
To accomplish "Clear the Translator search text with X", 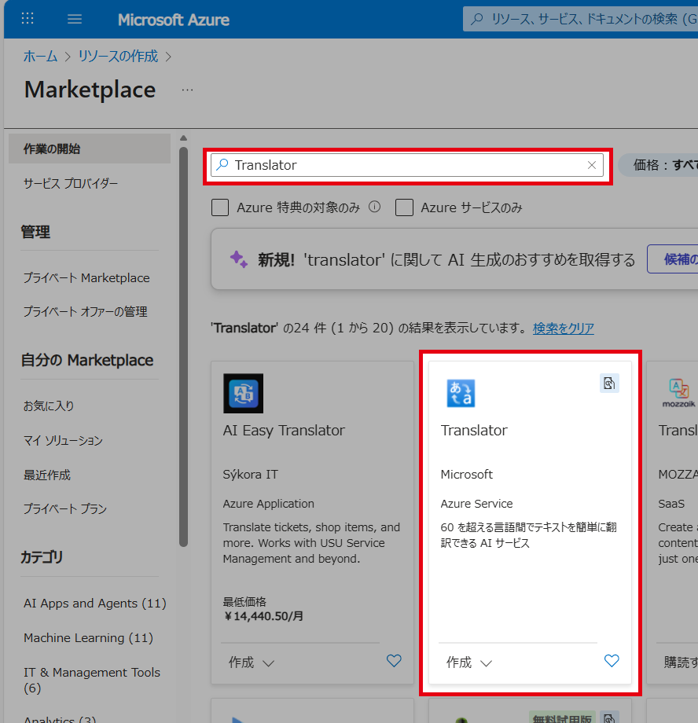I will point(592,165).
